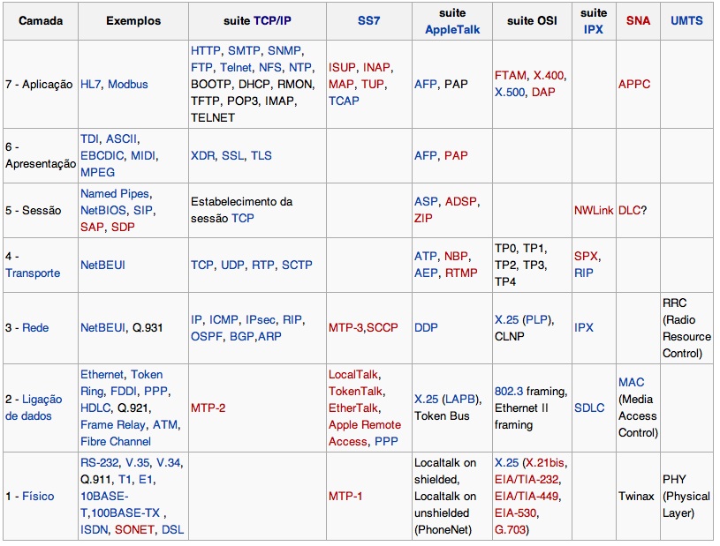Select the UMTS header link
This screenshot has height=546, width=720.
click(686, 20)
